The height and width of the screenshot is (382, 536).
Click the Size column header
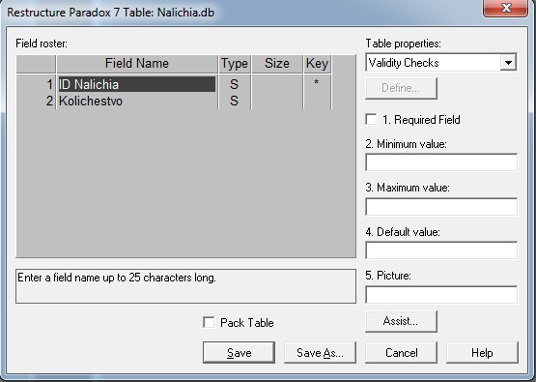coord(277,64)
